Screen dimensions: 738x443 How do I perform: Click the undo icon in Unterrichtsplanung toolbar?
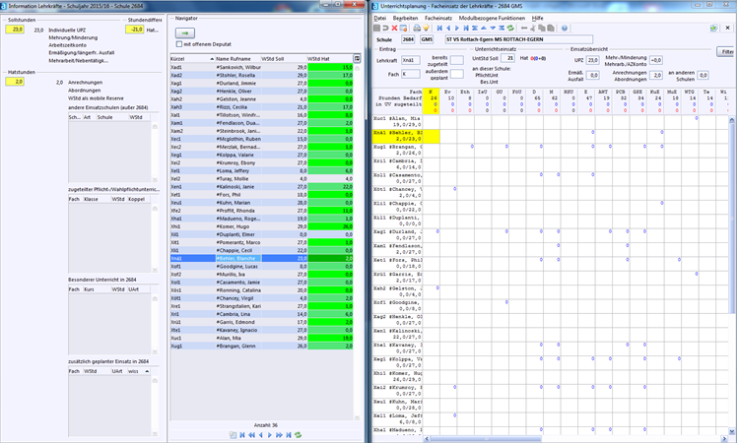385,29
